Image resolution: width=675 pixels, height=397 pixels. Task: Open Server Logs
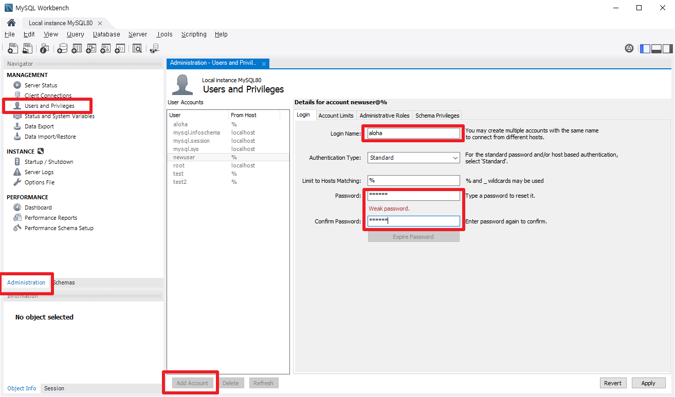[39, 172]
